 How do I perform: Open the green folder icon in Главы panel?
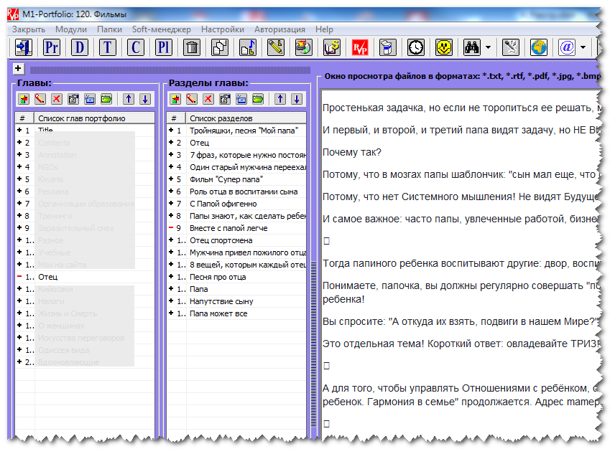pyautogui.click(x=106, y=99)
